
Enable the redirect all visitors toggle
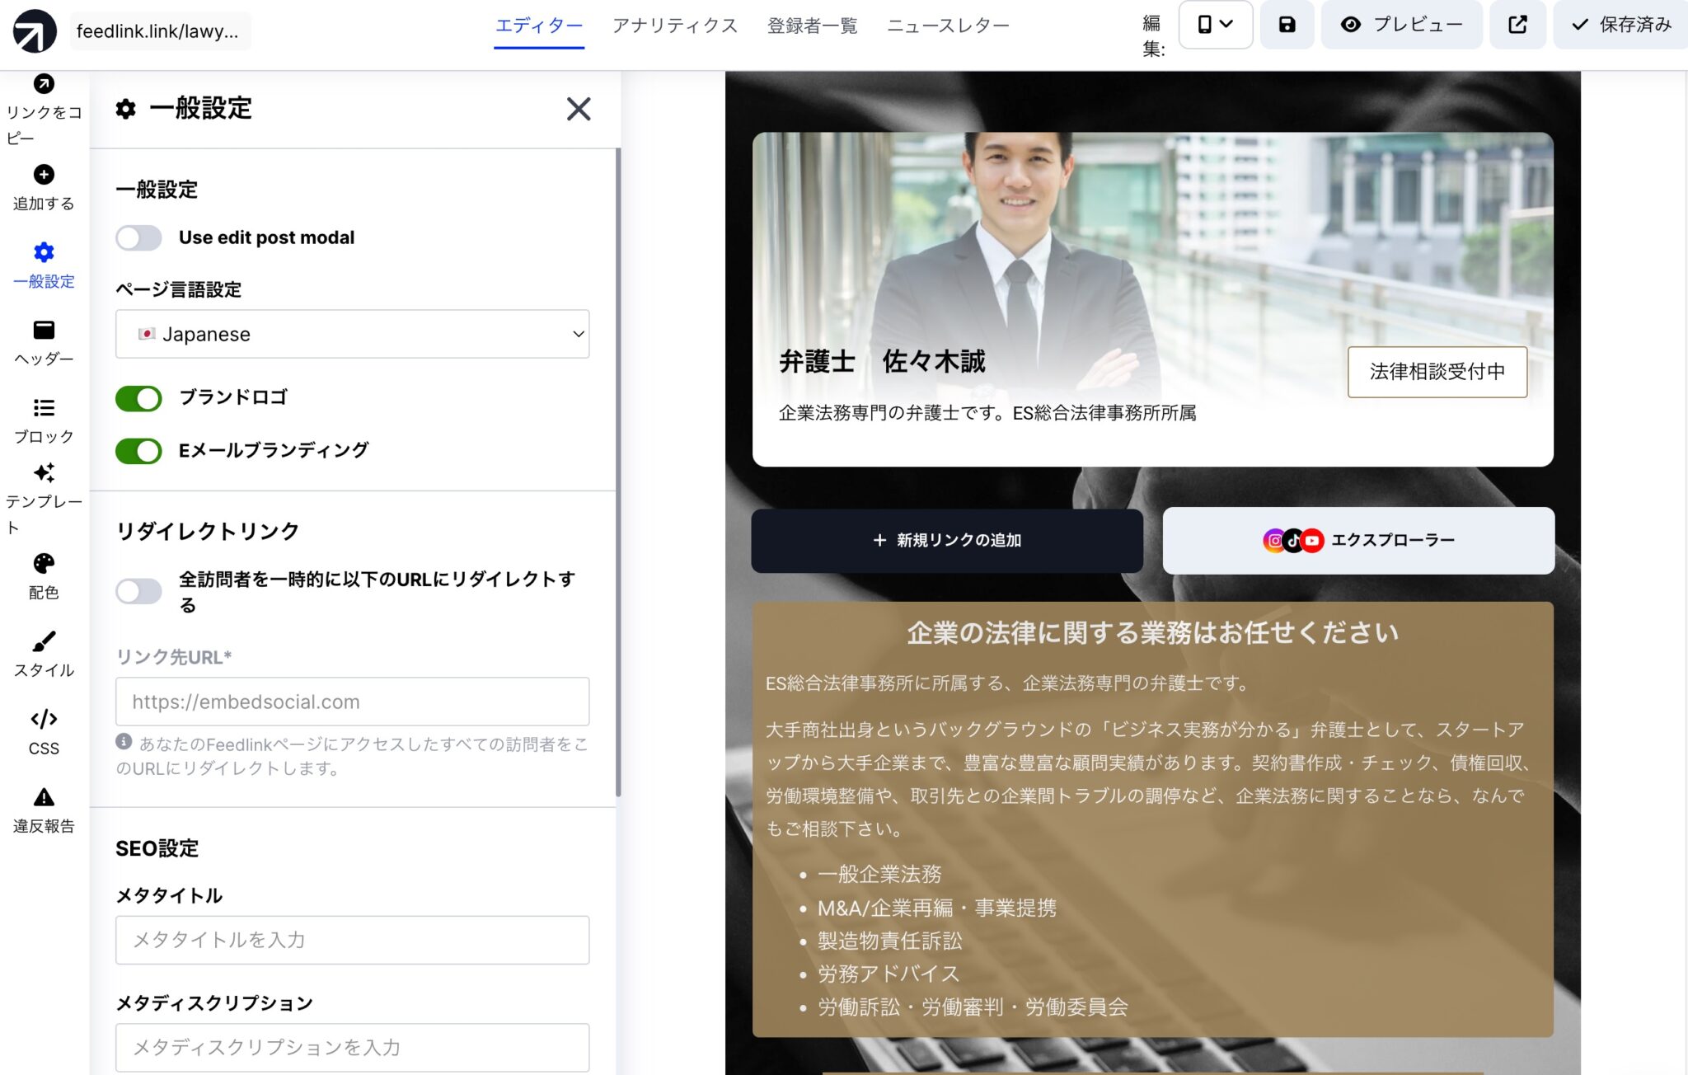pyautogui.click(x=138, y=591)
